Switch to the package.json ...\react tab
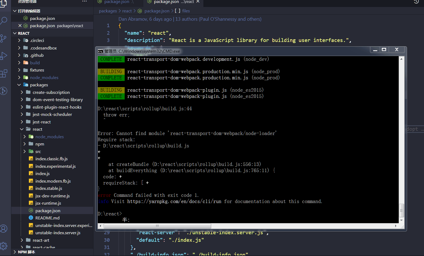This screenshot has height=256, width=424. pos(173,2)
